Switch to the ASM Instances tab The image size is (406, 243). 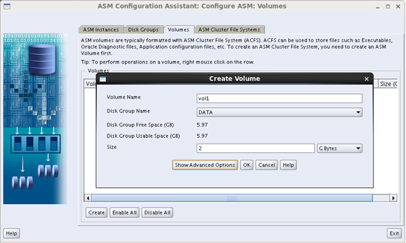click(x=101, y=30)
